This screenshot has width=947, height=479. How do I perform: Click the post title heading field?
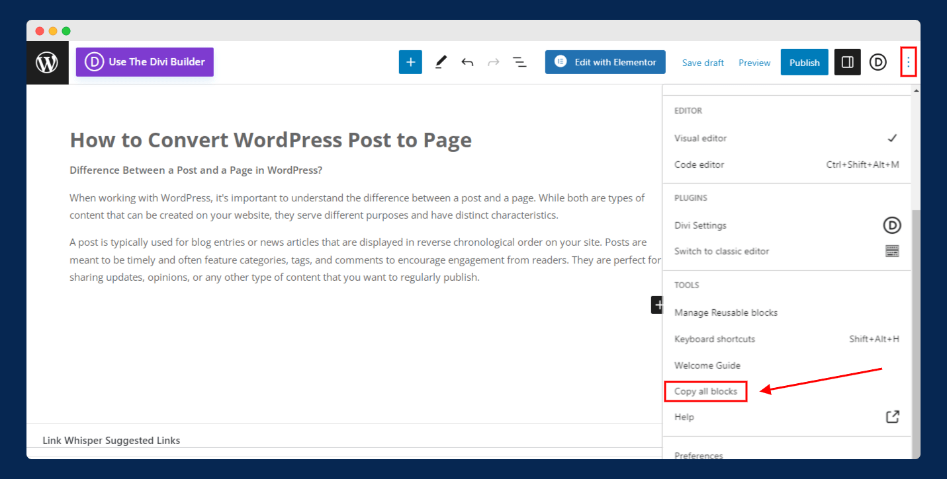coord(271,140)
